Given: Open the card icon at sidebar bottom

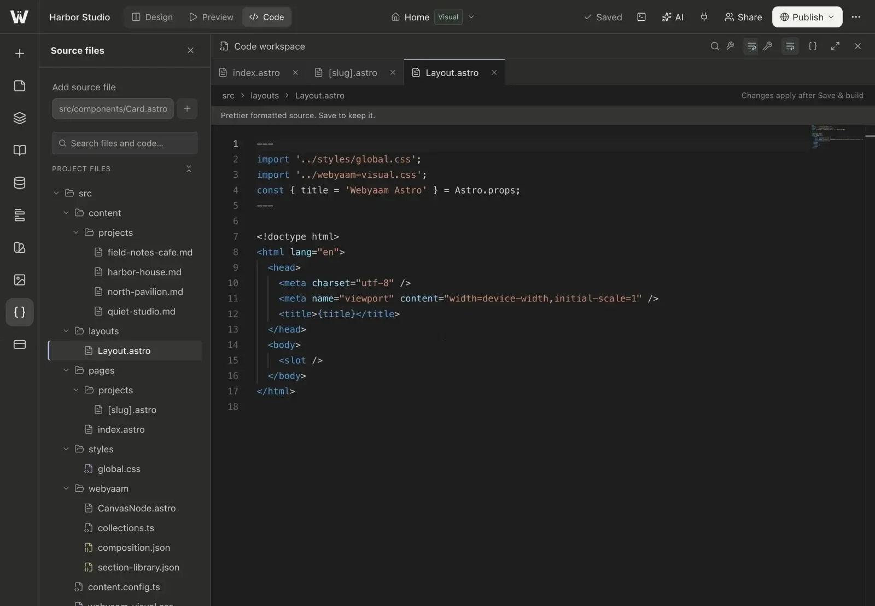Looking at the screenshot, I should coord(20,345).
